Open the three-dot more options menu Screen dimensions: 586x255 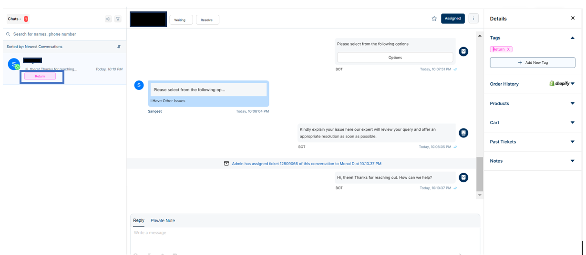473,19
